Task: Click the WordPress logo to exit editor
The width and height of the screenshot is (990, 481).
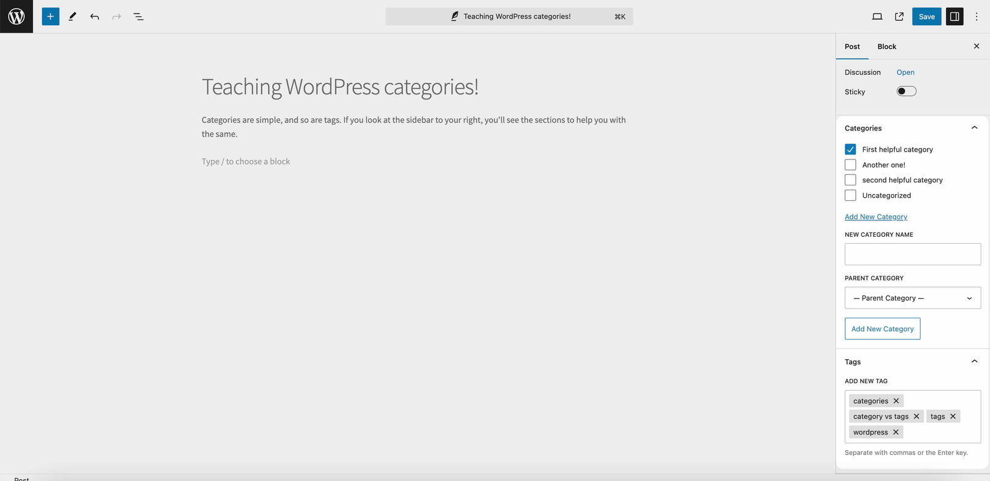Action: coord(16,17)
